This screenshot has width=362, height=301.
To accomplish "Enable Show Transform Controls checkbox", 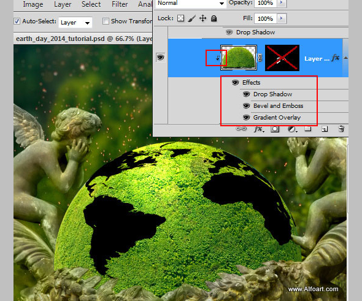I will click(106, 21).
